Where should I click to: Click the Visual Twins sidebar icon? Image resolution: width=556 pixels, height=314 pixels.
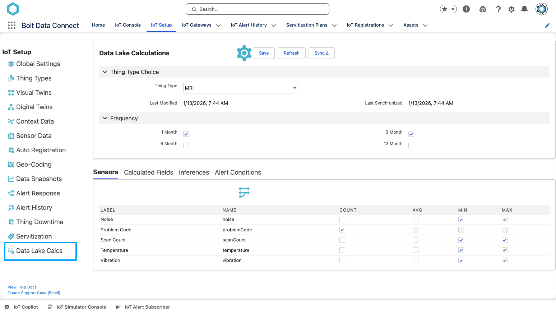(x=11, y=93)
